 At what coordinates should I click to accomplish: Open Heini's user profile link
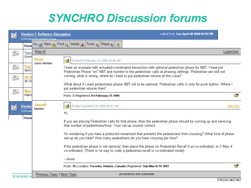tap(39, 59)
